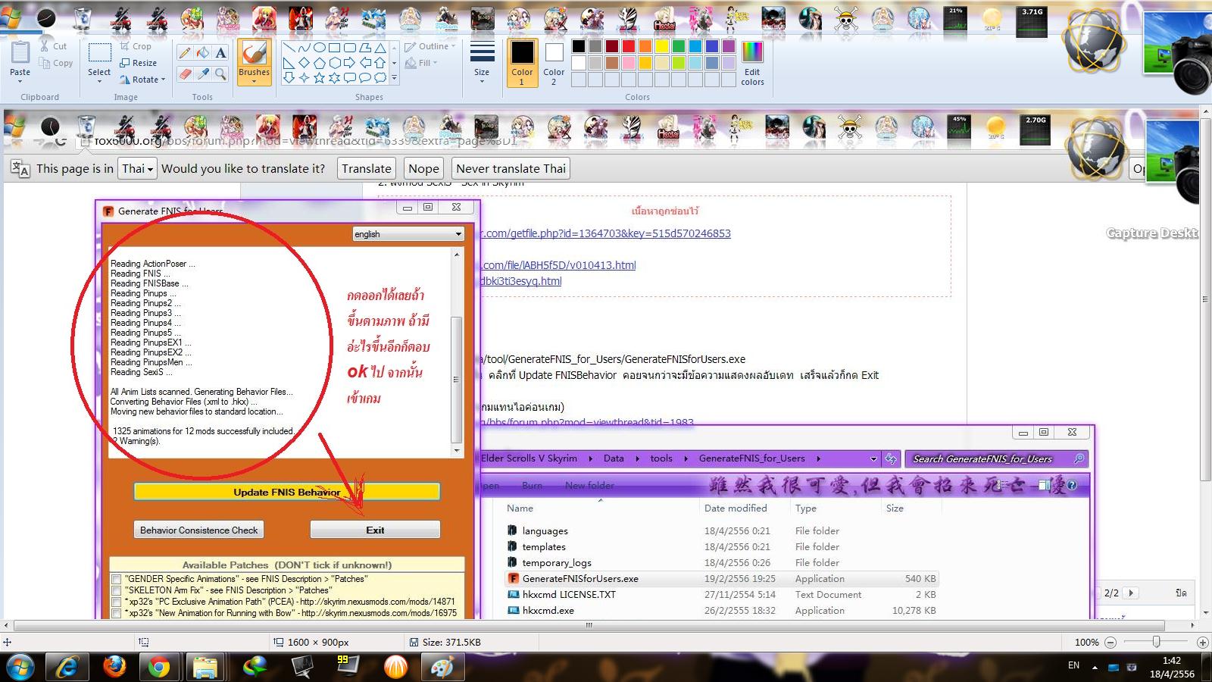Pick the green color swatch
1212x682 pixels.
678,47
